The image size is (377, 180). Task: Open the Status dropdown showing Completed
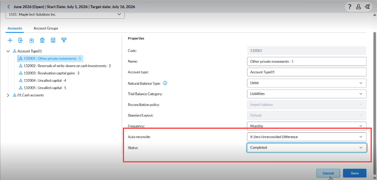(307, 148)
